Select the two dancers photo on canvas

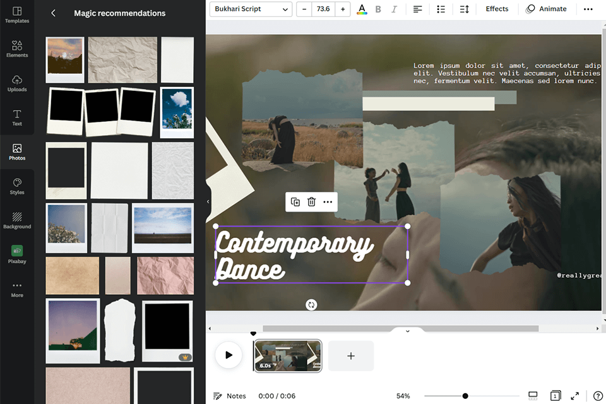394,173
